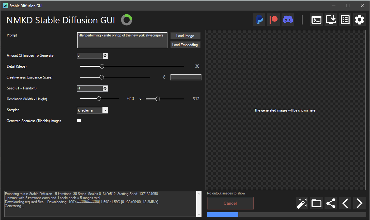Viewport: 370px width, 220px height.
Task: Click the resolution width slider handle
Action: pos(99,99)
